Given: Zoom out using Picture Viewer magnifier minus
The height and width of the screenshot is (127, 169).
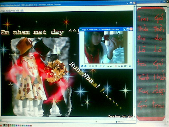Looking at the screenshot, I should 104,66.
